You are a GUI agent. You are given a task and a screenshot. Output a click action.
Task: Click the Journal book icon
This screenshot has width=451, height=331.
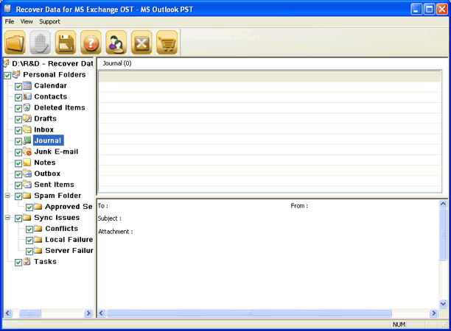coord(27,140)
